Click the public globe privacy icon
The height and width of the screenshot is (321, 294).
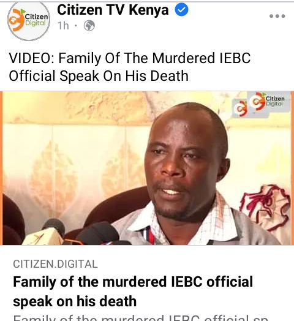89,26
